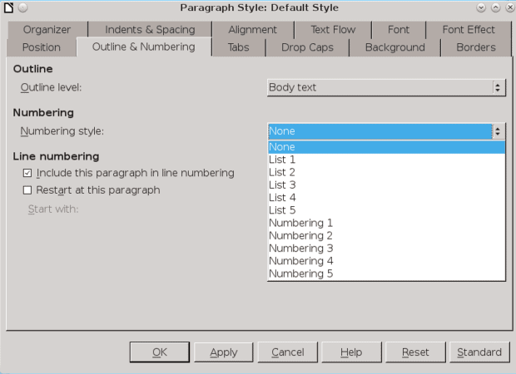Switch to the Organizer tab

pyautogui.click(x=47, y=30)
